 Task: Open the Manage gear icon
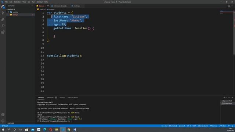(3, 121)
